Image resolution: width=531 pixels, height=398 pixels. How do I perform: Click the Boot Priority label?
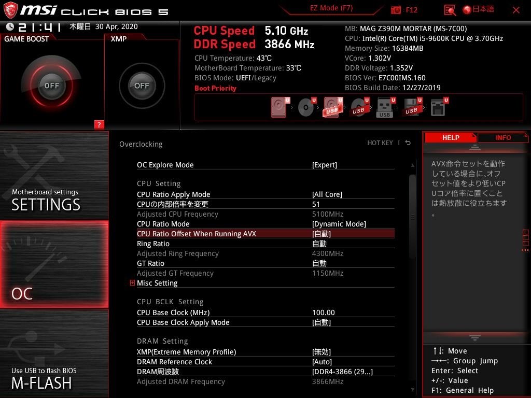pos(215,88)
